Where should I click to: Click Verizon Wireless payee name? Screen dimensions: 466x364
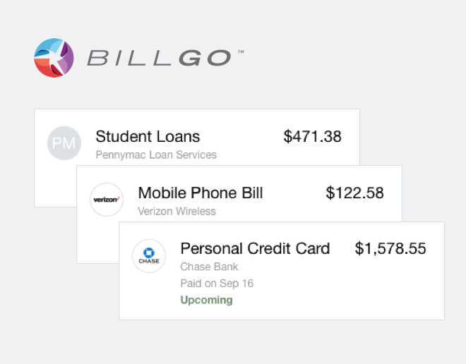tap(177, 211)
